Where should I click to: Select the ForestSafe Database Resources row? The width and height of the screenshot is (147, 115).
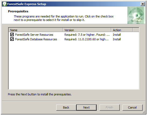pyautogui.click(x=74, y=39)
